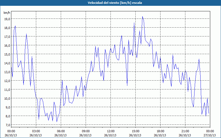Image resolution: width=221 pixels, height=138 pixels.
Task: Click the 'km/h' unit label
Action: (x=7, y=13)
